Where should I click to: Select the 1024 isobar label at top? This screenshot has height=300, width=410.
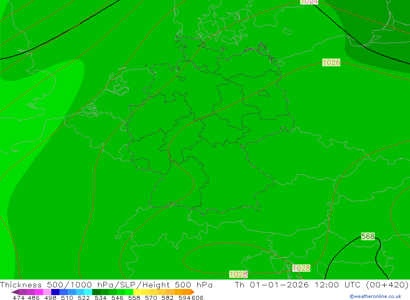309,2
